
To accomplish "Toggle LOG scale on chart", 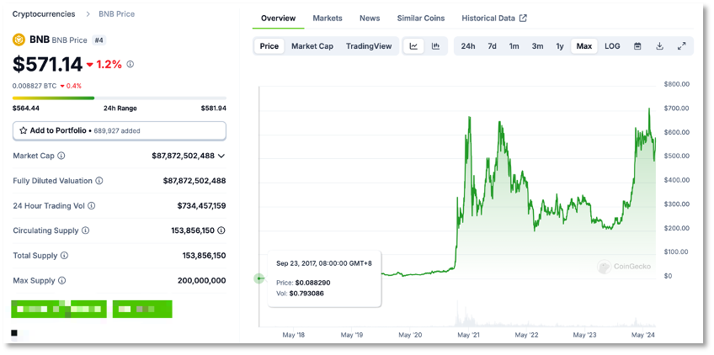I will pyautogui.click(x=612, y=46).
